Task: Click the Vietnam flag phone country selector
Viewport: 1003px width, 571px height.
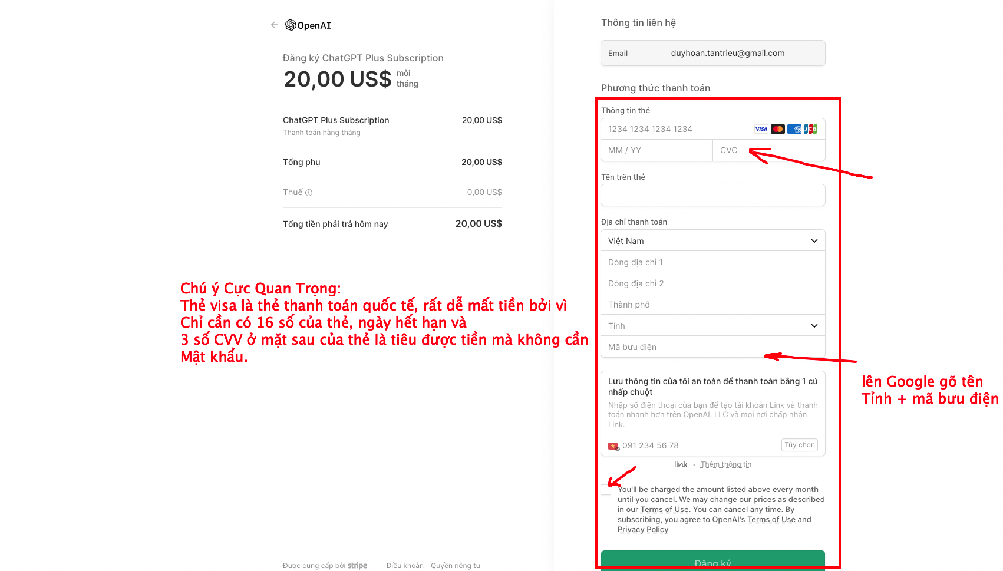Action: [x=613, y=446]
